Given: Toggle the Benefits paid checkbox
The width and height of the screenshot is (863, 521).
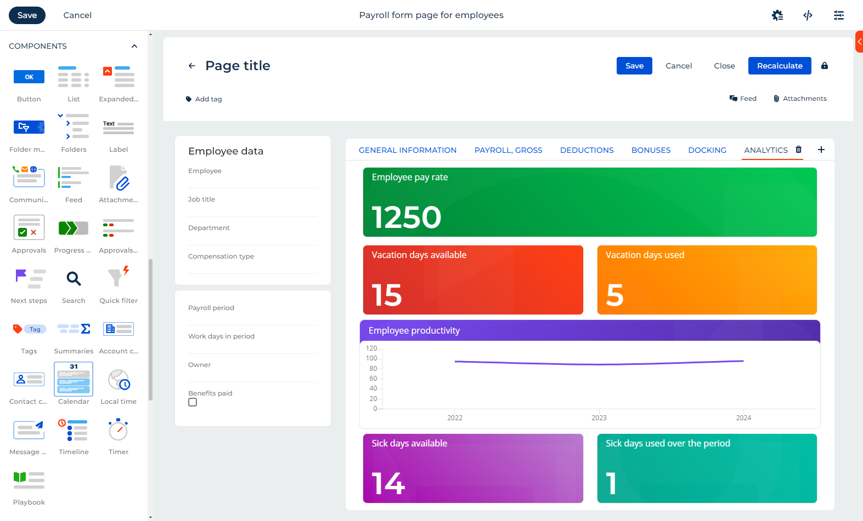Looking at the screenshot, I should pyautogui.click(x=193, y=402).
